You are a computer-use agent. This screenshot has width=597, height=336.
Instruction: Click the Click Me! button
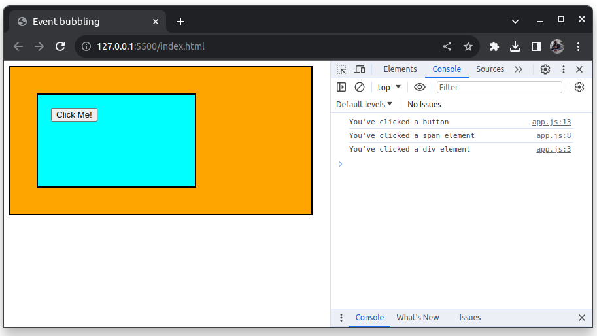pos(75,115)
